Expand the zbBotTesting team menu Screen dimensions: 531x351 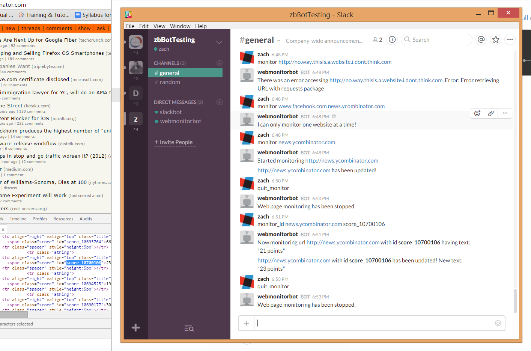click(219, 42)
